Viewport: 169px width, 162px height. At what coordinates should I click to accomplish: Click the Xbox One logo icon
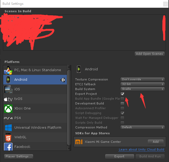8,108
